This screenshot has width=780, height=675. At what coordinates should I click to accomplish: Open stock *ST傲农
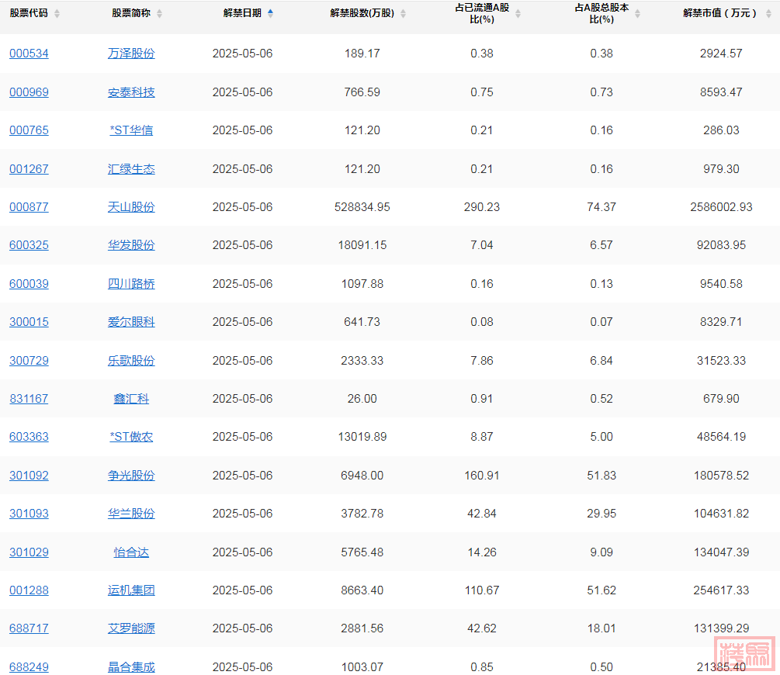click(x=131, y=437)
